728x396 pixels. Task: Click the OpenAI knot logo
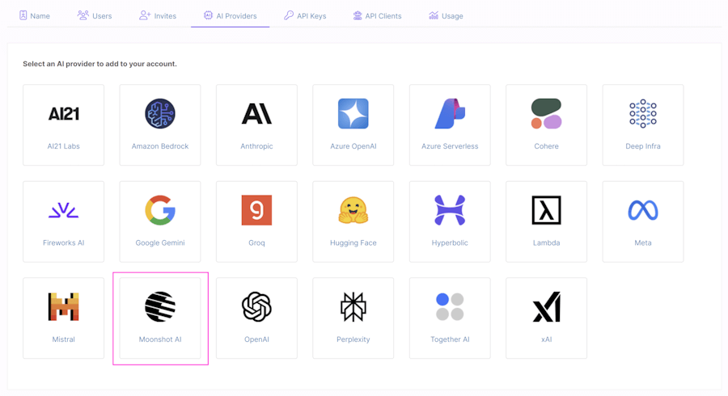click(256, 306)
